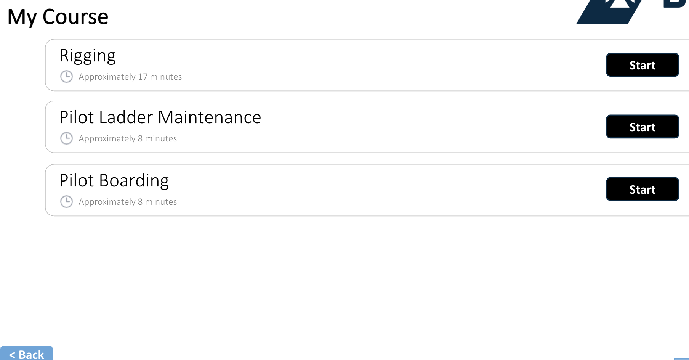Image resolution: width=689 pixels, height=360 pixels.
Task: Click the partially visible blue-outlined box
Action: point(681,359)
